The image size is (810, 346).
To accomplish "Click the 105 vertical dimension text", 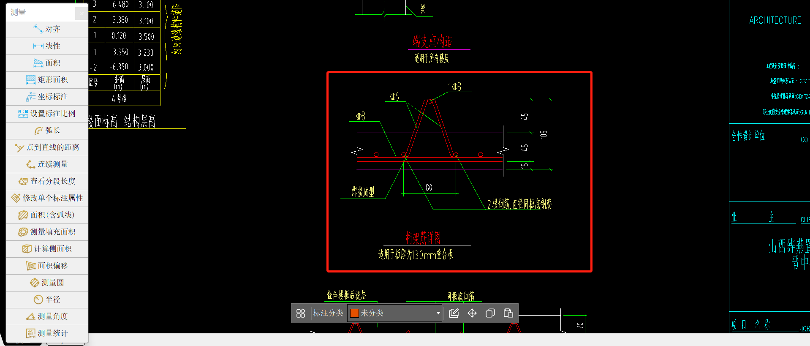I will (x=544, y=135).
